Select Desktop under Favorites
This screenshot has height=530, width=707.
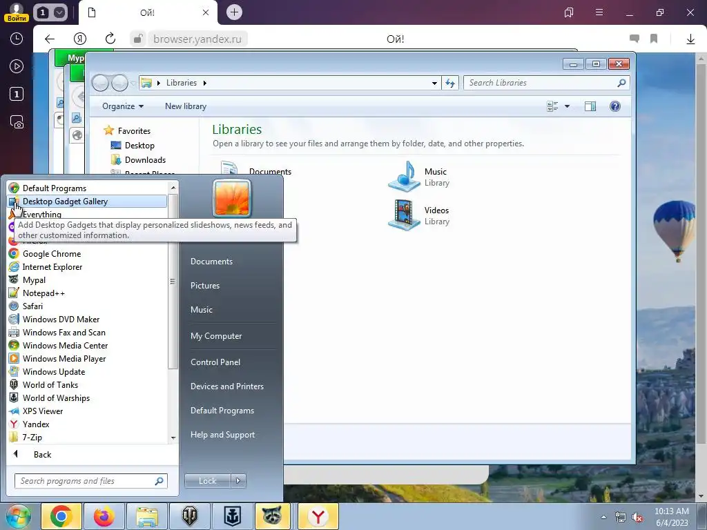click(139, 146)
